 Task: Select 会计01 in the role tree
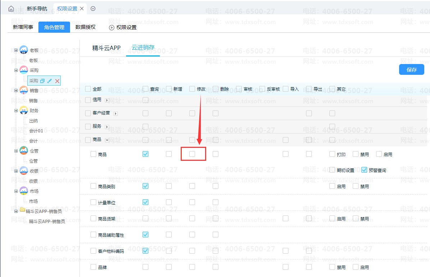click(36, 131)
